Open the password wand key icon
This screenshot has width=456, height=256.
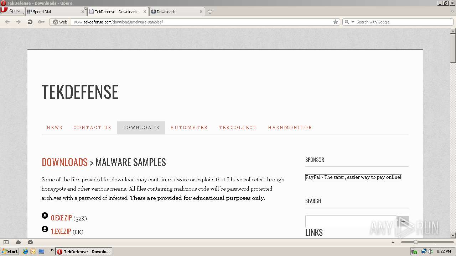[41, 22]
